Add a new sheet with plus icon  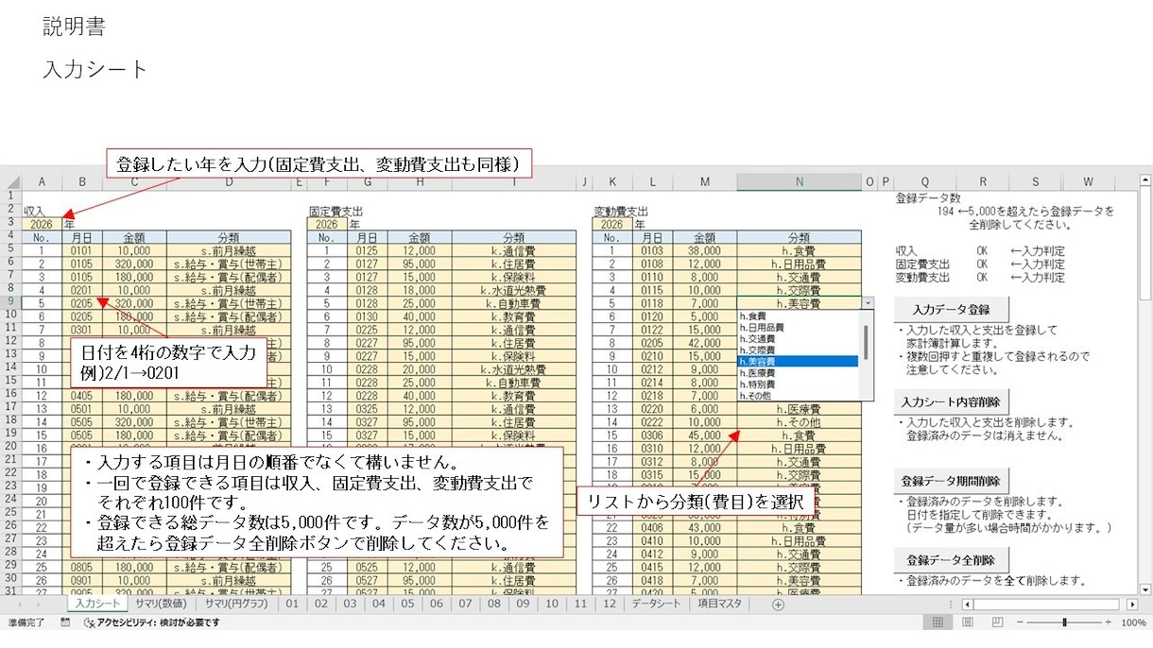click(778, 604)
